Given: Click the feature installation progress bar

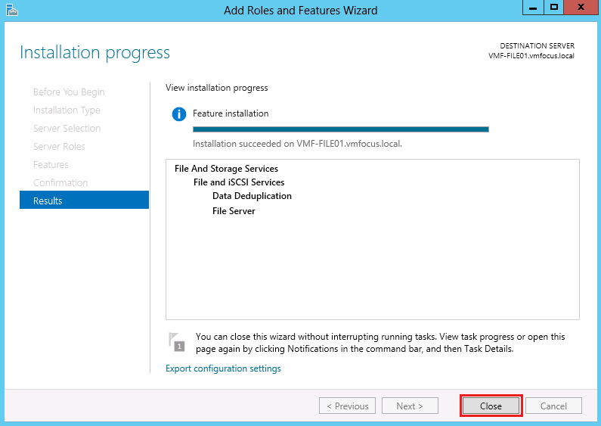Looking at the screenshot, I should point(340,129).
